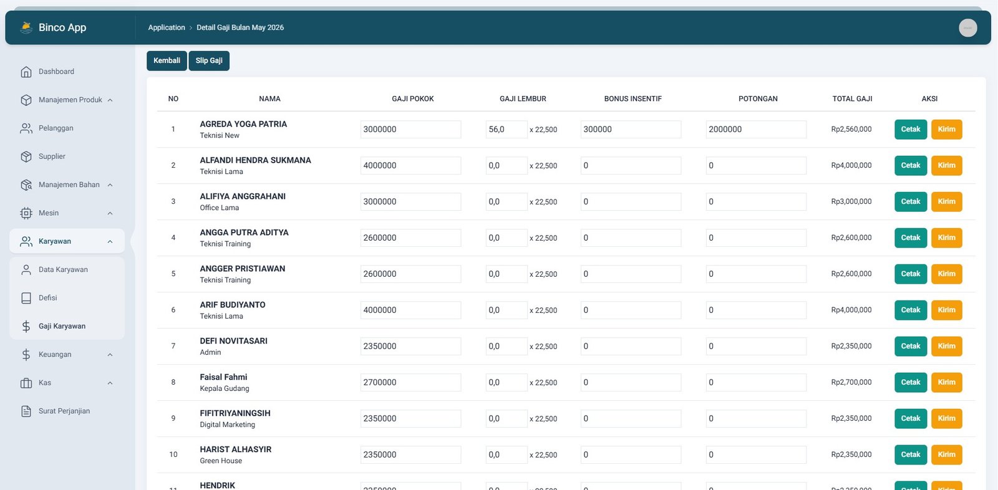Click Gaji Pokok field for HARIST ALHASYIR
This screenshot has height=490, width=998.
[x=410, y=454]
